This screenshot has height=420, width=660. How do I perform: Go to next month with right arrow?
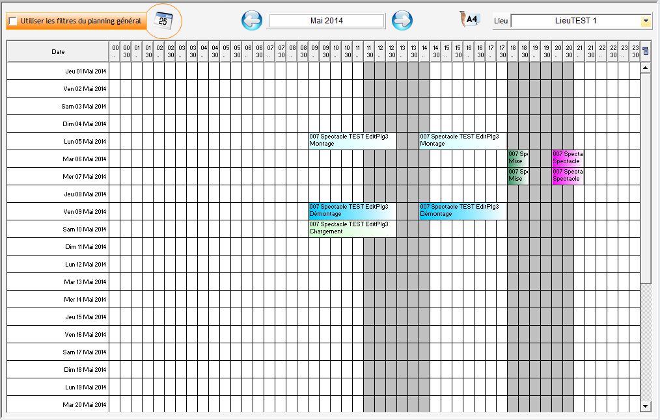click(x=402, y=21)
